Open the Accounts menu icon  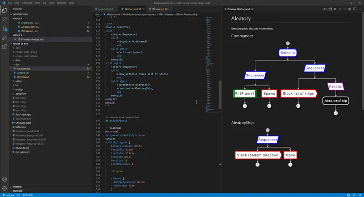(5, 179)
